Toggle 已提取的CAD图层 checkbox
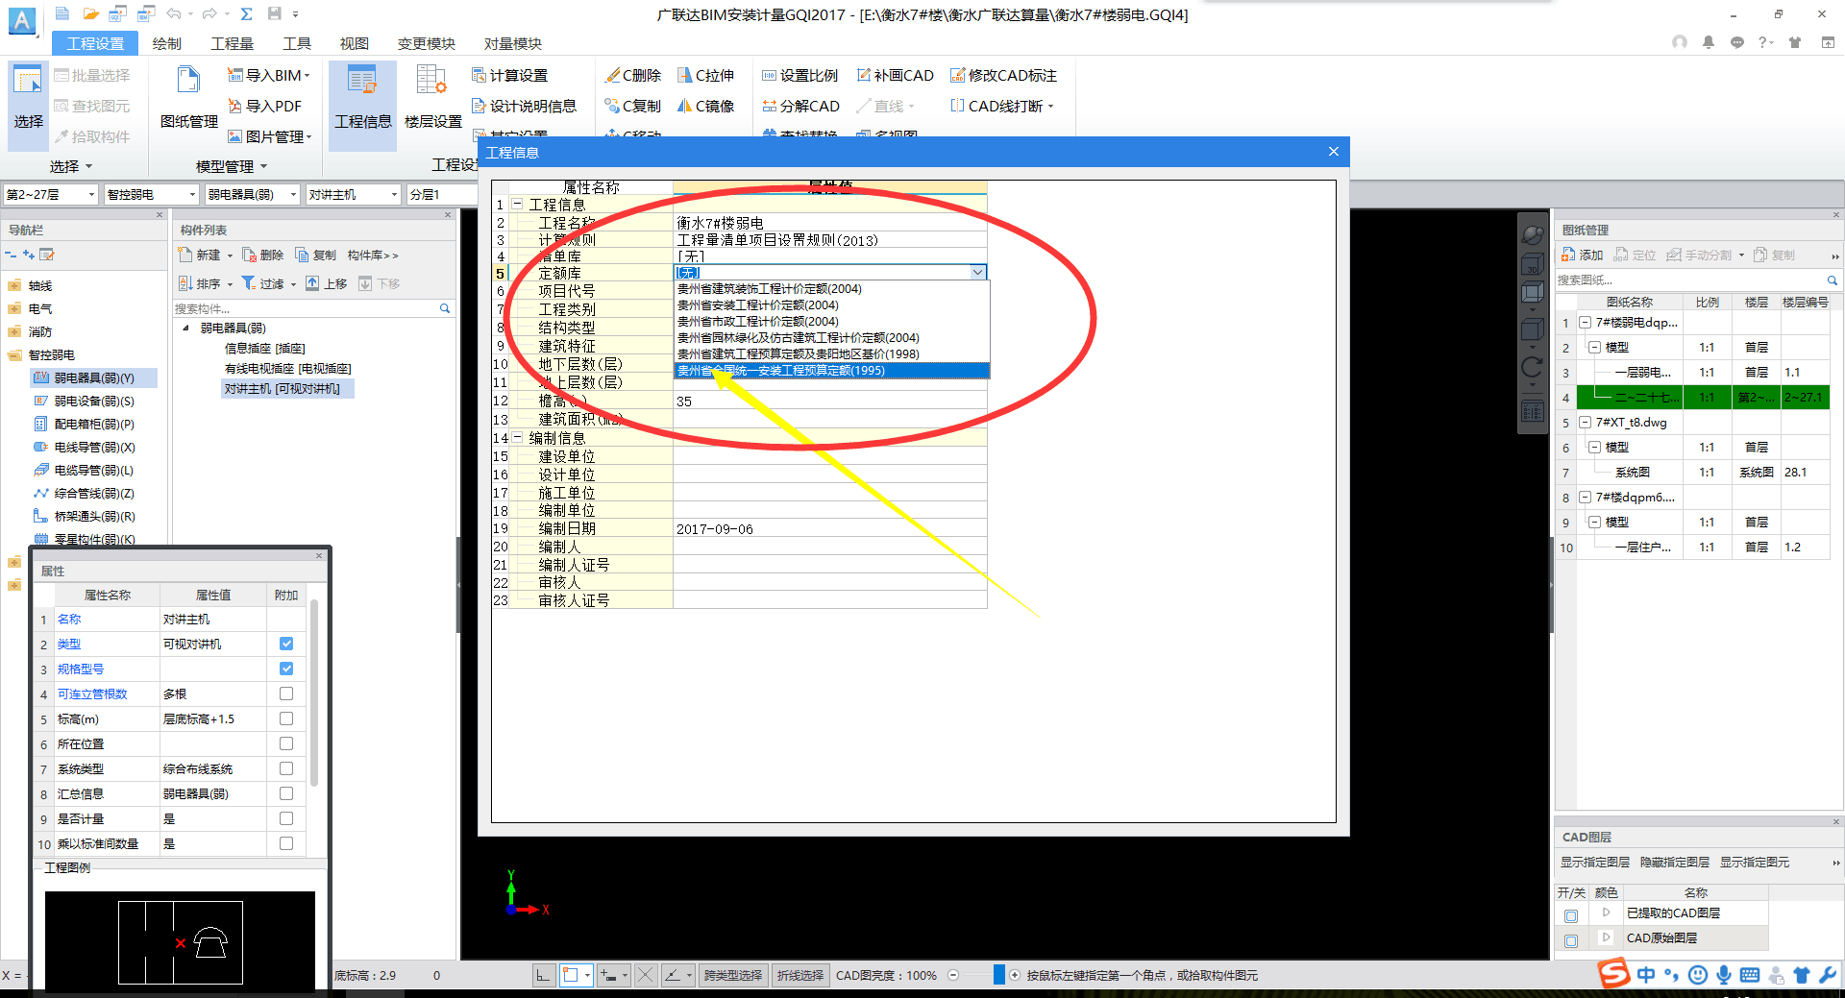1845x998 pixels. (1571, 915)
